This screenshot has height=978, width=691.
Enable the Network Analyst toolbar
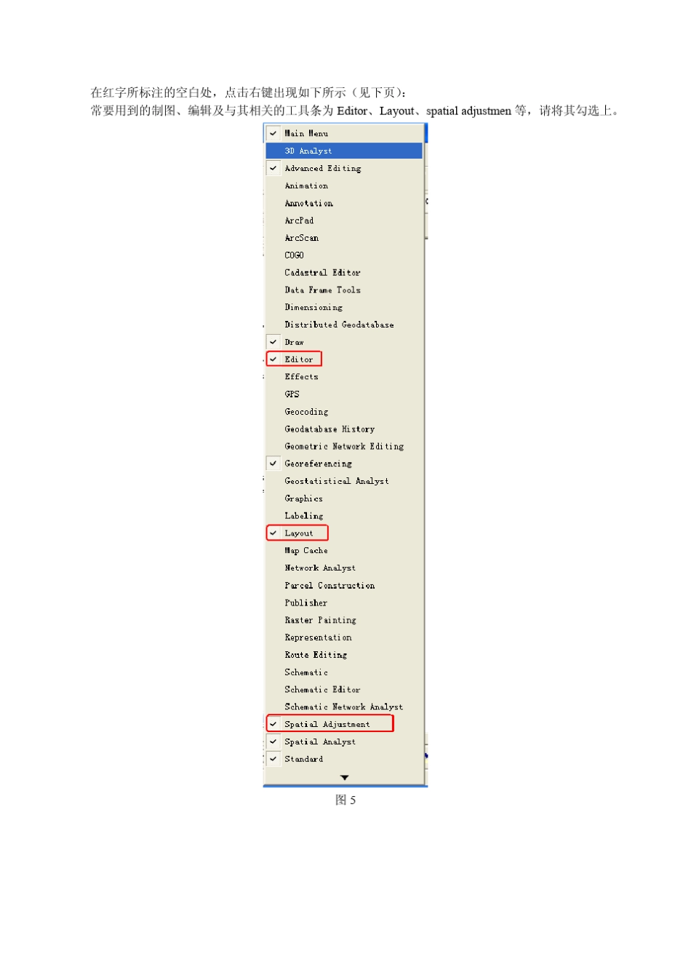[344, 568]
